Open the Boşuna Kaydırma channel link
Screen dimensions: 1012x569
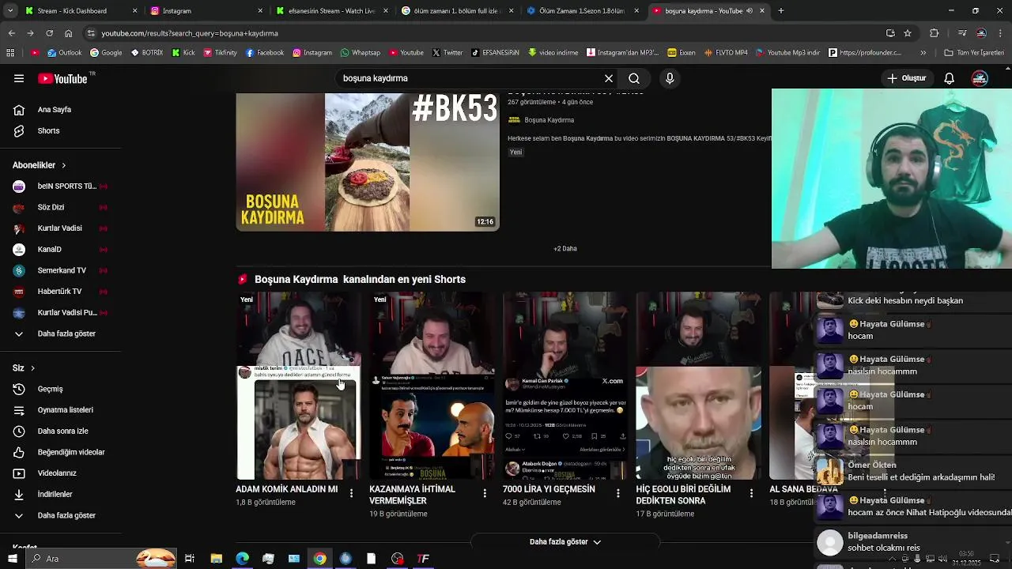click(549, 120)
